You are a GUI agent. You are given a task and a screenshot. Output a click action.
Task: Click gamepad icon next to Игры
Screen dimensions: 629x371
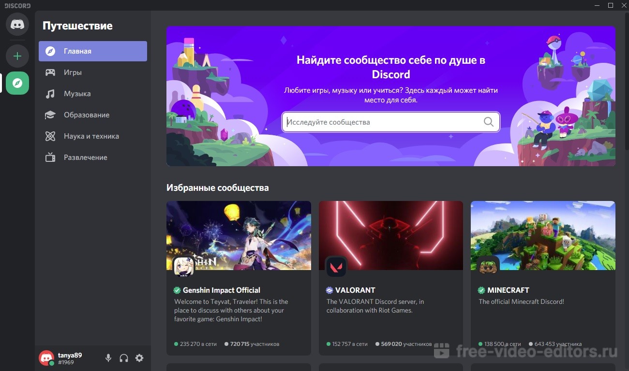[x=50, y=72]
